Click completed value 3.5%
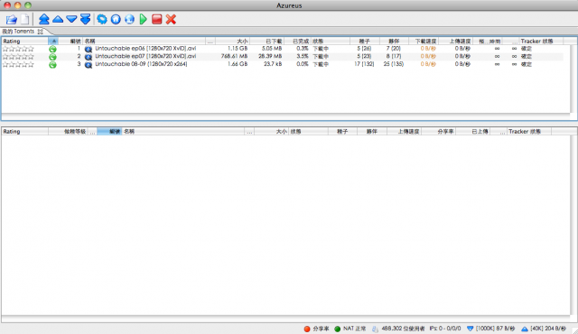This screenshot has height=334, width=578. [x=303, y=56]
